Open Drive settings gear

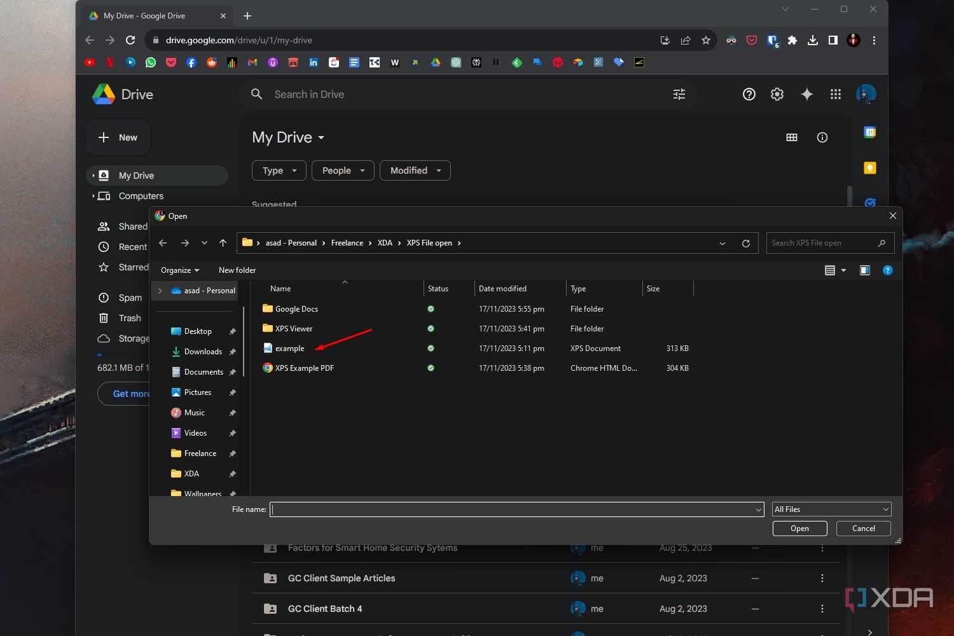tap(777, 94)
